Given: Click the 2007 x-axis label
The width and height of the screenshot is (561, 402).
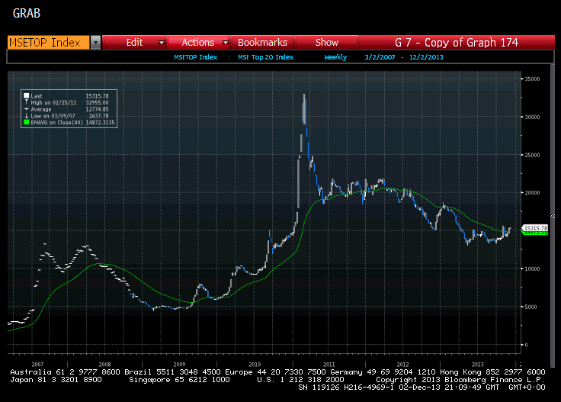Looking at the screenshot, I should pyautogui.click(x=37, y=365).
